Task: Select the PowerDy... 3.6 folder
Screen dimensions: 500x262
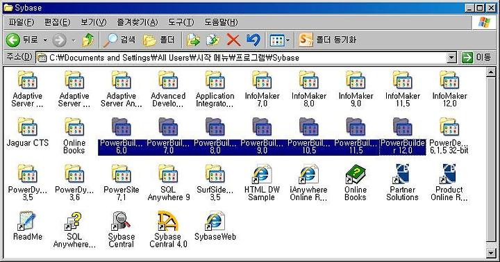Action: pyautogui.click(x=74, y=183)
